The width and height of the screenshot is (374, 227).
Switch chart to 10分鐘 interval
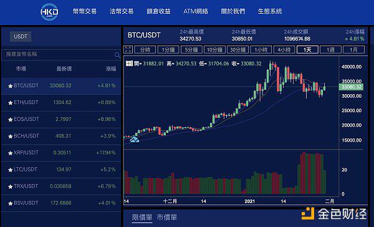point(214,50)
